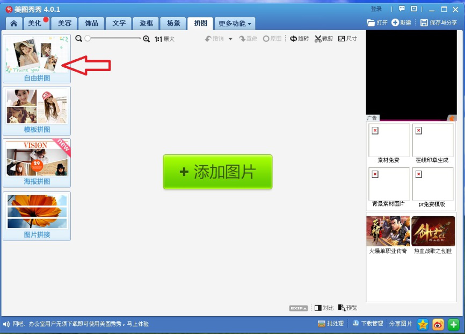Click the zoom in magnifier icon
This screenshot has height=334, width=465.
146,39
